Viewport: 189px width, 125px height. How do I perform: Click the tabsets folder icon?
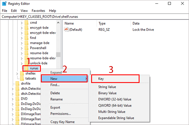tap(22, 78)
